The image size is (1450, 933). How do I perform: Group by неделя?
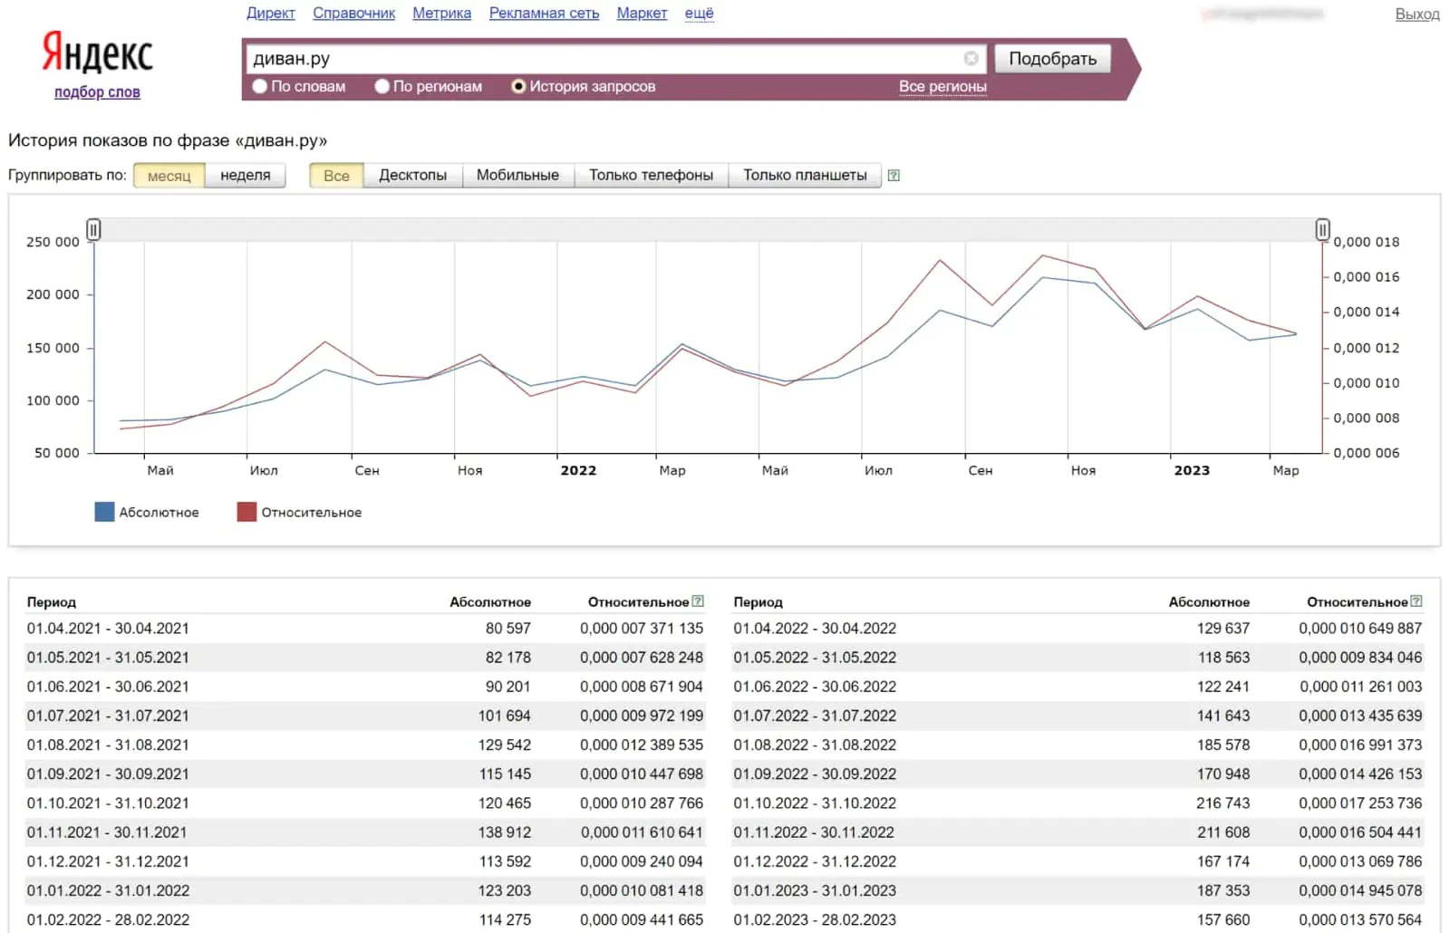(x=246, y=176)
